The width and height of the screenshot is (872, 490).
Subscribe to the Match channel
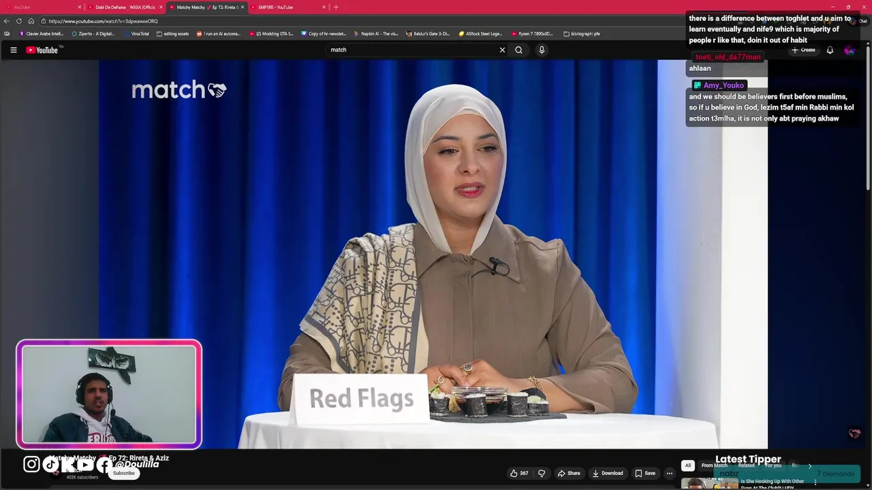pyautogui.click(x=124, y=473)
